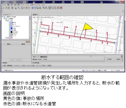Open the ウィンドウ menu
This screenshot has width=126, height=108.
click(37, 5)
